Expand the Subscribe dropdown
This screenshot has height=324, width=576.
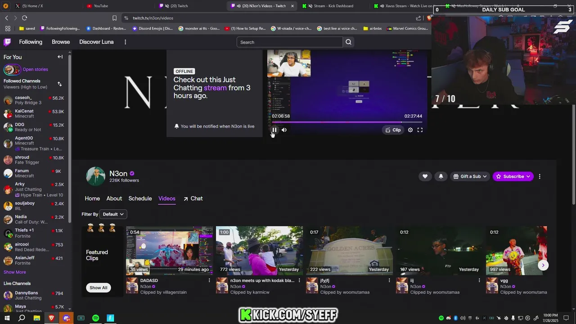click(513, 176)
